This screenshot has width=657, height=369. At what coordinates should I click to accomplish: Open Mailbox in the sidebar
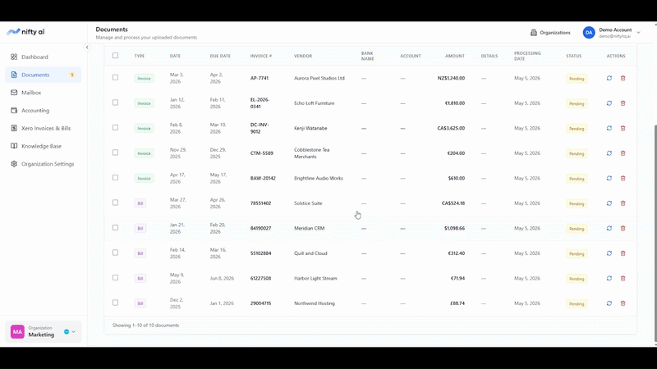(x=44, y=93)
